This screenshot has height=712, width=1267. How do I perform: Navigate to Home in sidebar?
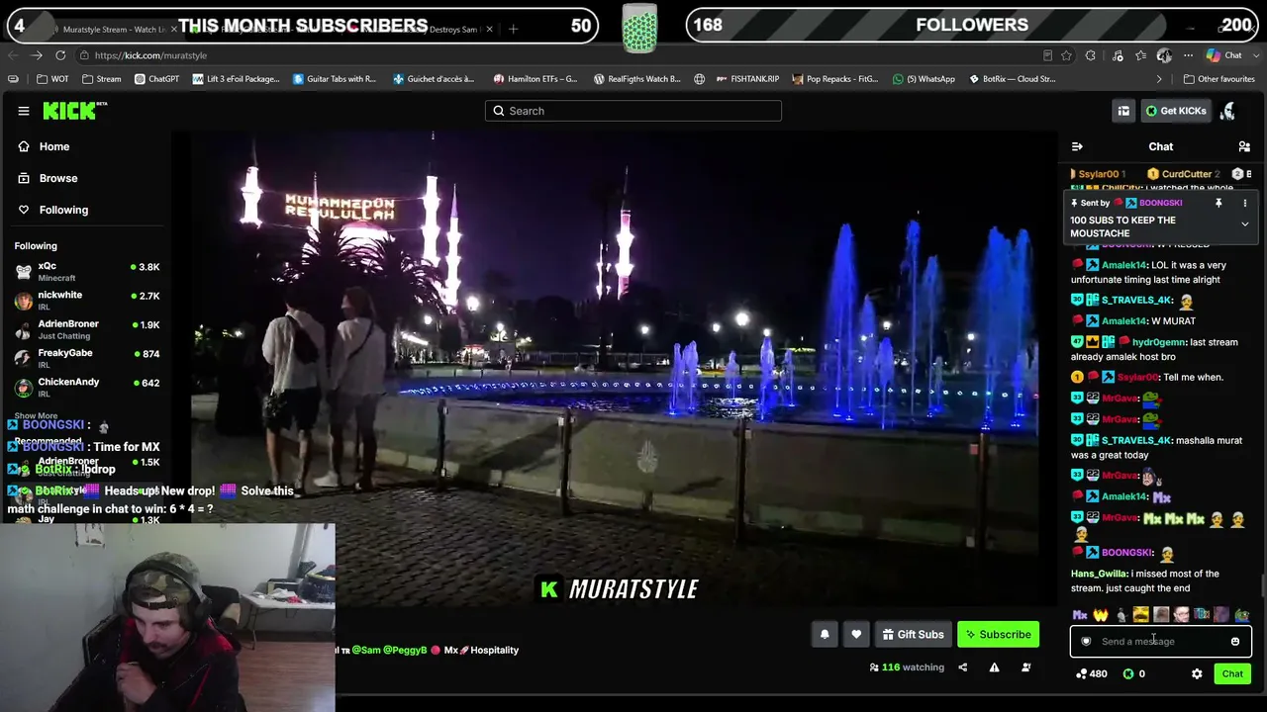point(54,146)
